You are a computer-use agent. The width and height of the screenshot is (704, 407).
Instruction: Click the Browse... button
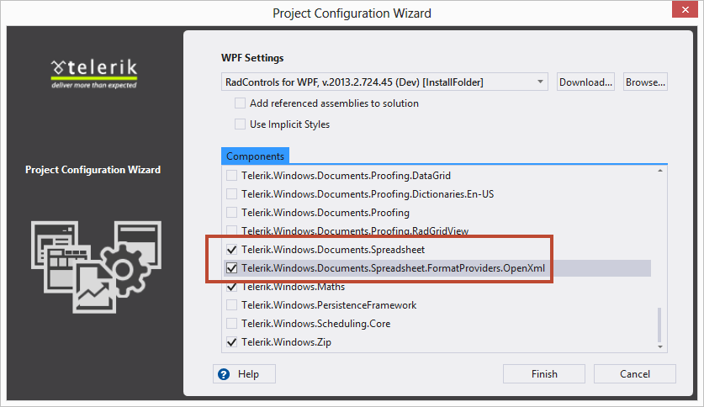click(x=645, y=82)
